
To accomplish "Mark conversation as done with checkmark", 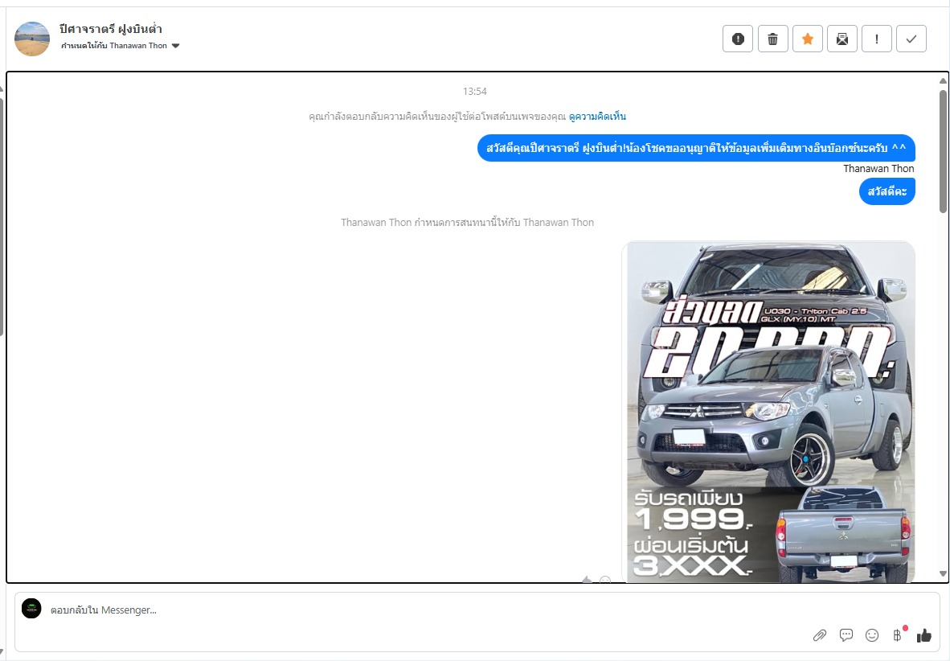I will pyautogui.click(x=911, y=39).
